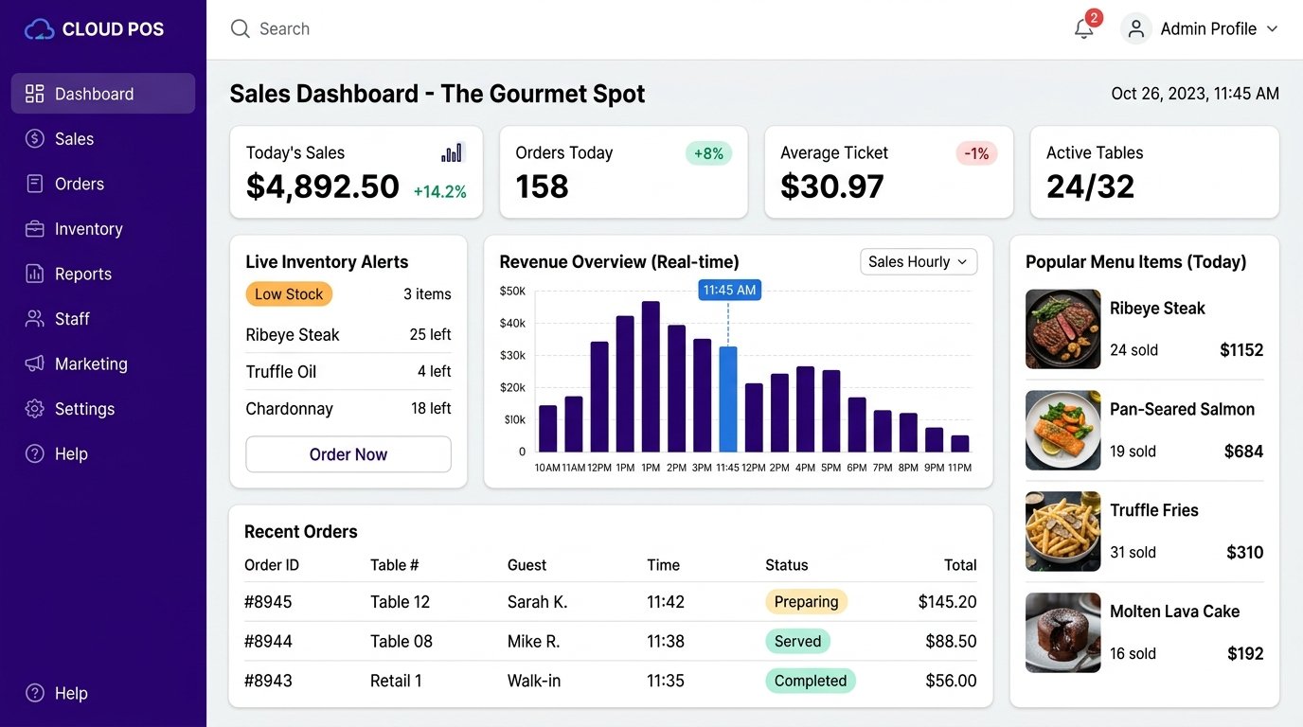Open Sales via its dollar icon
The image size is (1303, 727).
click(x=35, y=139)
